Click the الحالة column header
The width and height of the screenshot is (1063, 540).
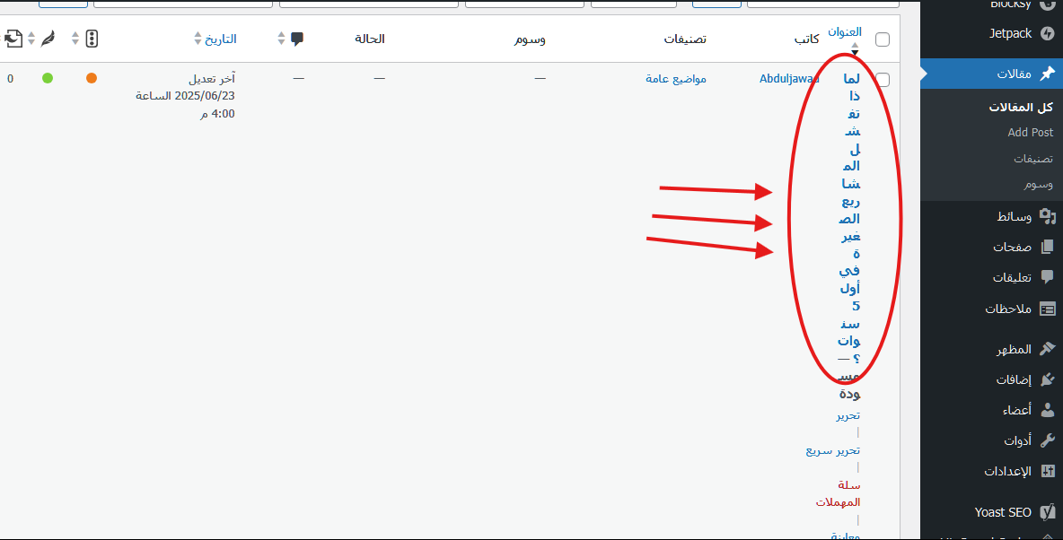370,39
